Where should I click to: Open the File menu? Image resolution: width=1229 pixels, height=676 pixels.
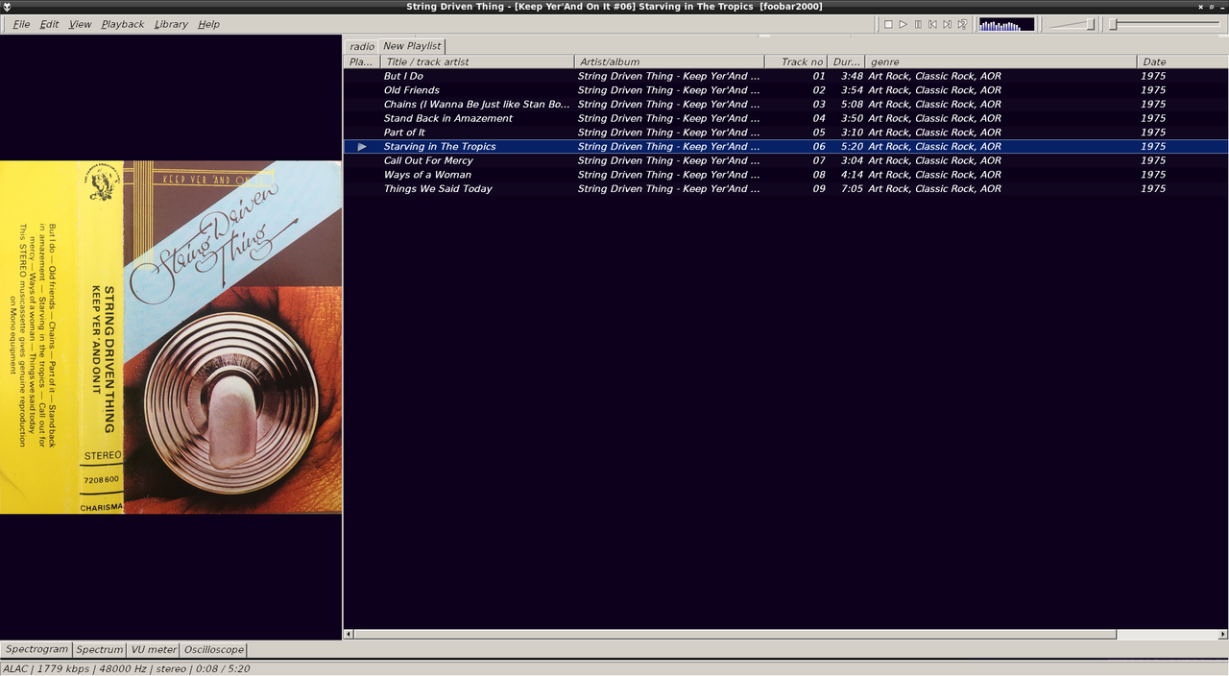pyautogui.click(x=21, y=24)
